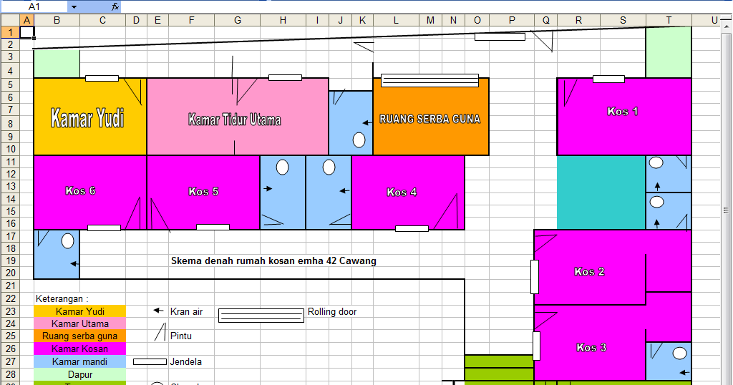Image resolution: width=733 pixels, height=385 pixels.
Task: Select the Kos 6 room label
Action: pos(80,190)
